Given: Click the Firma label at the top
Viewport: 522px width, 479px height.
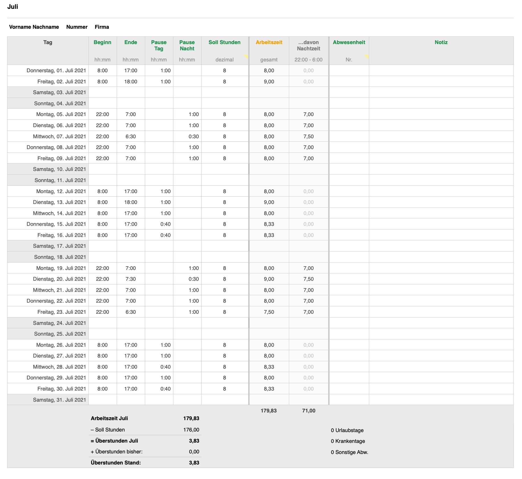Looking at the screenshot, I should (x=102, y=27).
